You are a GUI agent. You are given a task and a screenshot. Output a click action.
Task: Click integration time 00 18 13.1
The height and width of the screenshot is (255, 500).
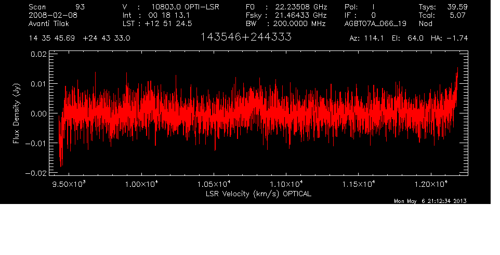coord(169,15)
